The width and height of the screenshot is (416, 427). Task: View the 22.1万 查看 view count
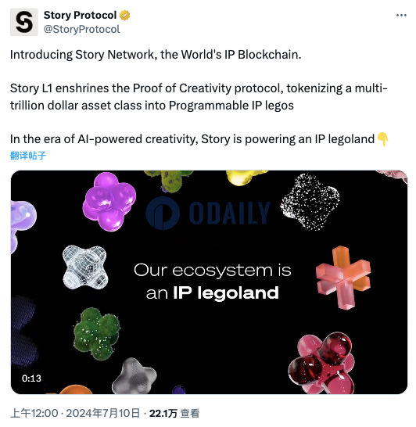click(174, 413)
